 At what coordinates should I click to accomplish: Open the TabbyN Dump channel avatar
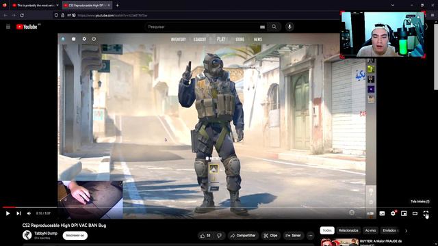(x=27, y=235)
